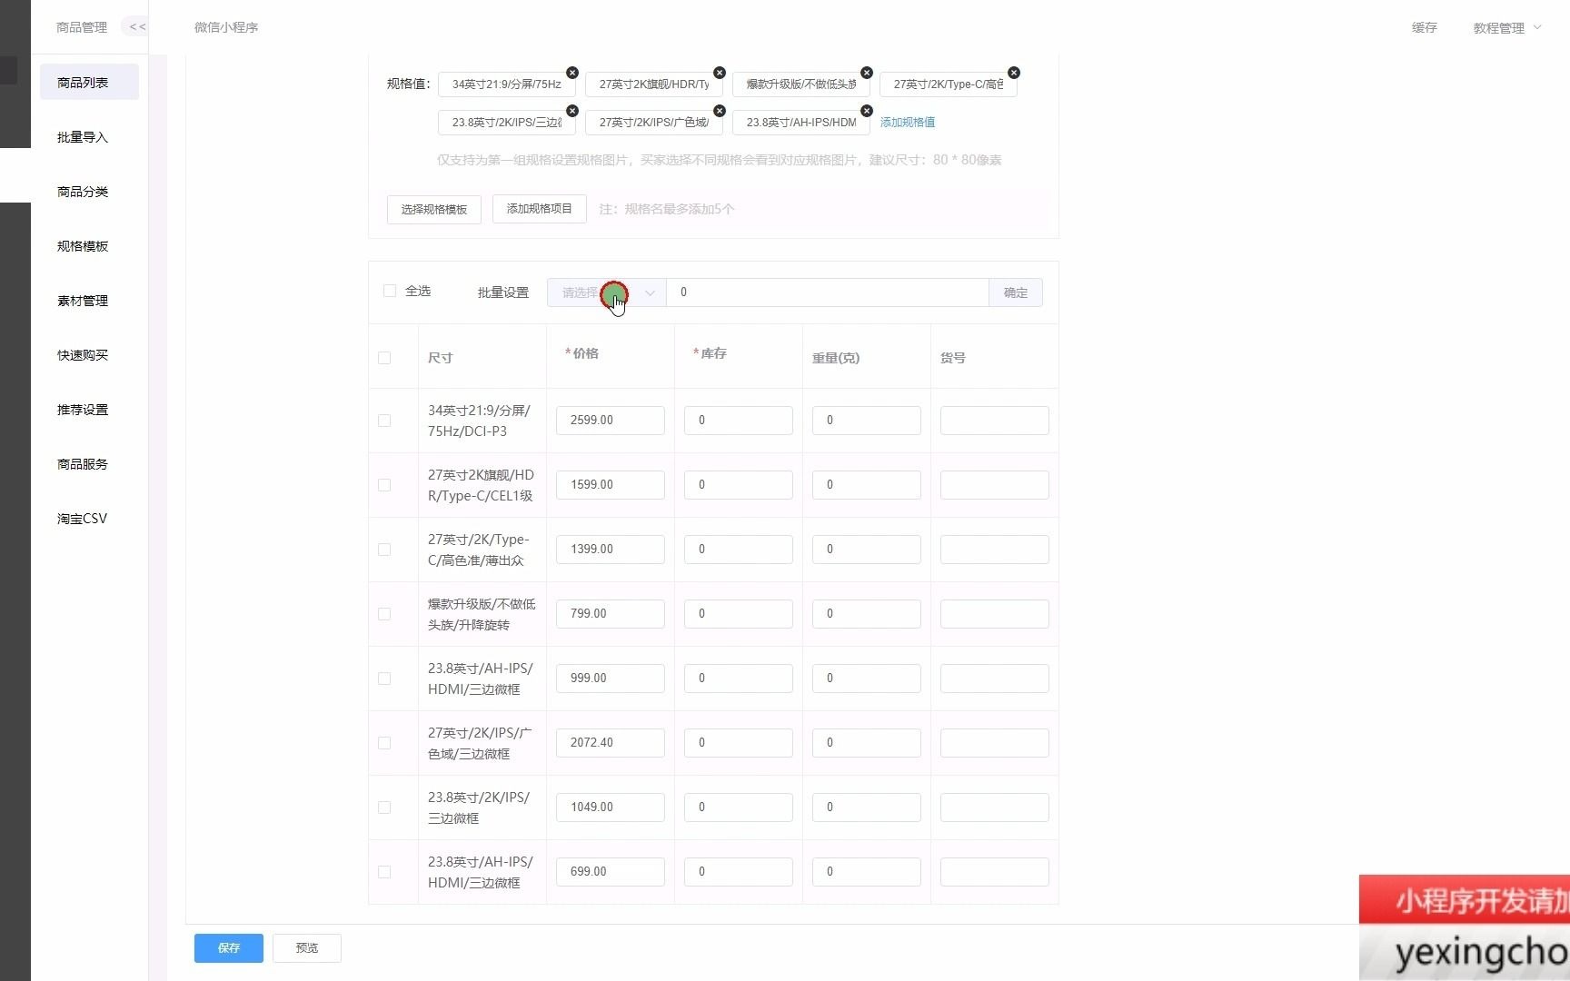
Task: Open the 预览 preview
Action: click(306, 947)
